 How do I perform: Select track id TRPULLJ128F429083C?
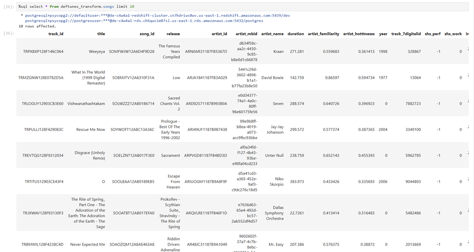(x=44, y=129)
